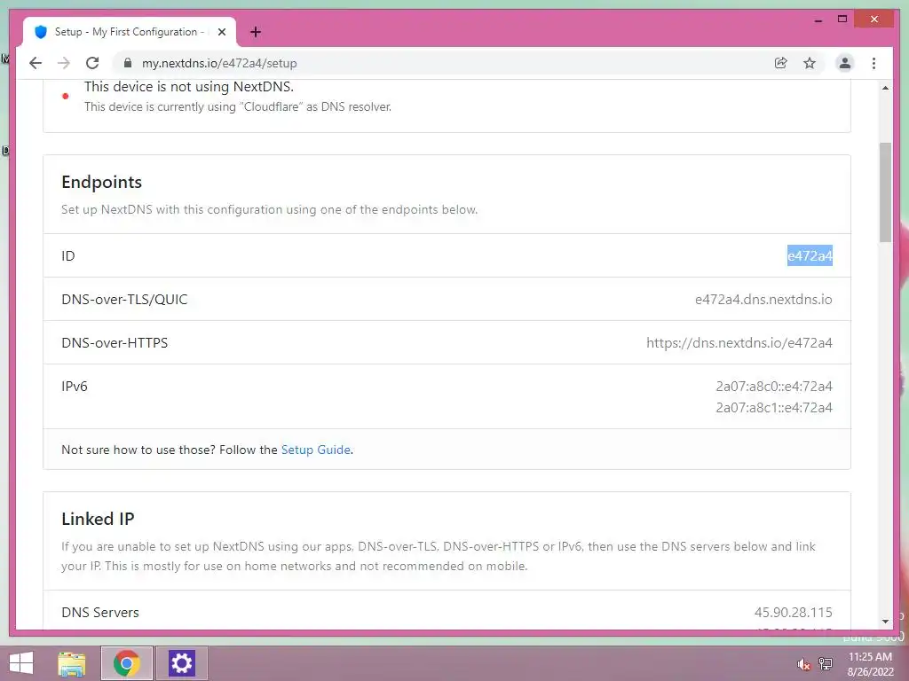Open the network tray icon
Screen dimensions: 909x681
pos(825,663)
